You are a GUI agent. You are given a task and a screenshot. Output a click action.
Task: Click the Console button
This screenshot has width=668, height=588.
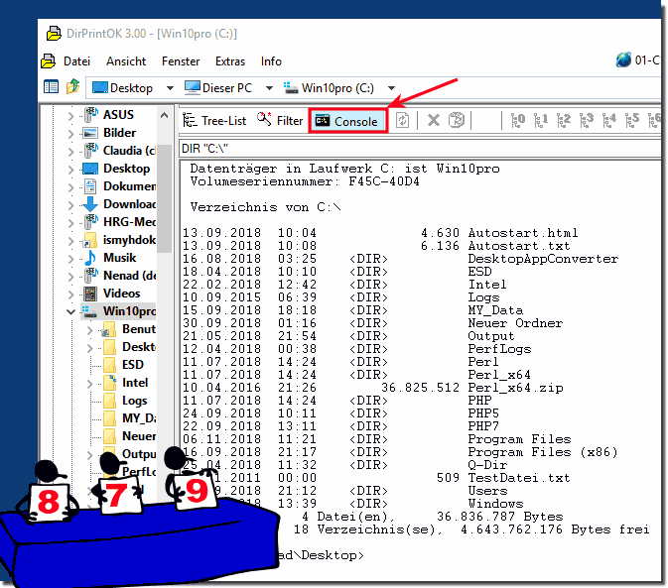click(x=347, y=121)
